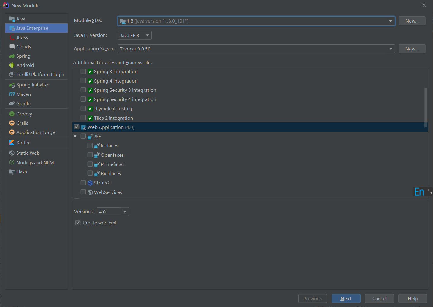Open the Module SDK dropdown
Image resolution: width=433 pixels, height=307 pixels.
pyautogui.click(x=256, y=21)
